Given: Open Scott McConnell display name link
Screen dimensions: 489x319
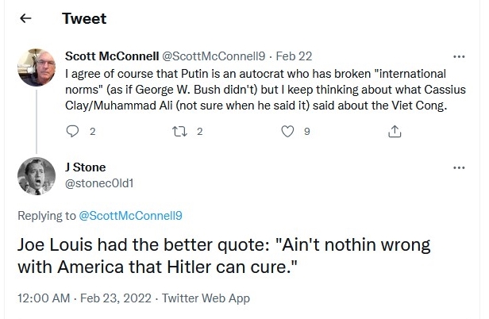Looking at the screenshot, I should (112, 56).
